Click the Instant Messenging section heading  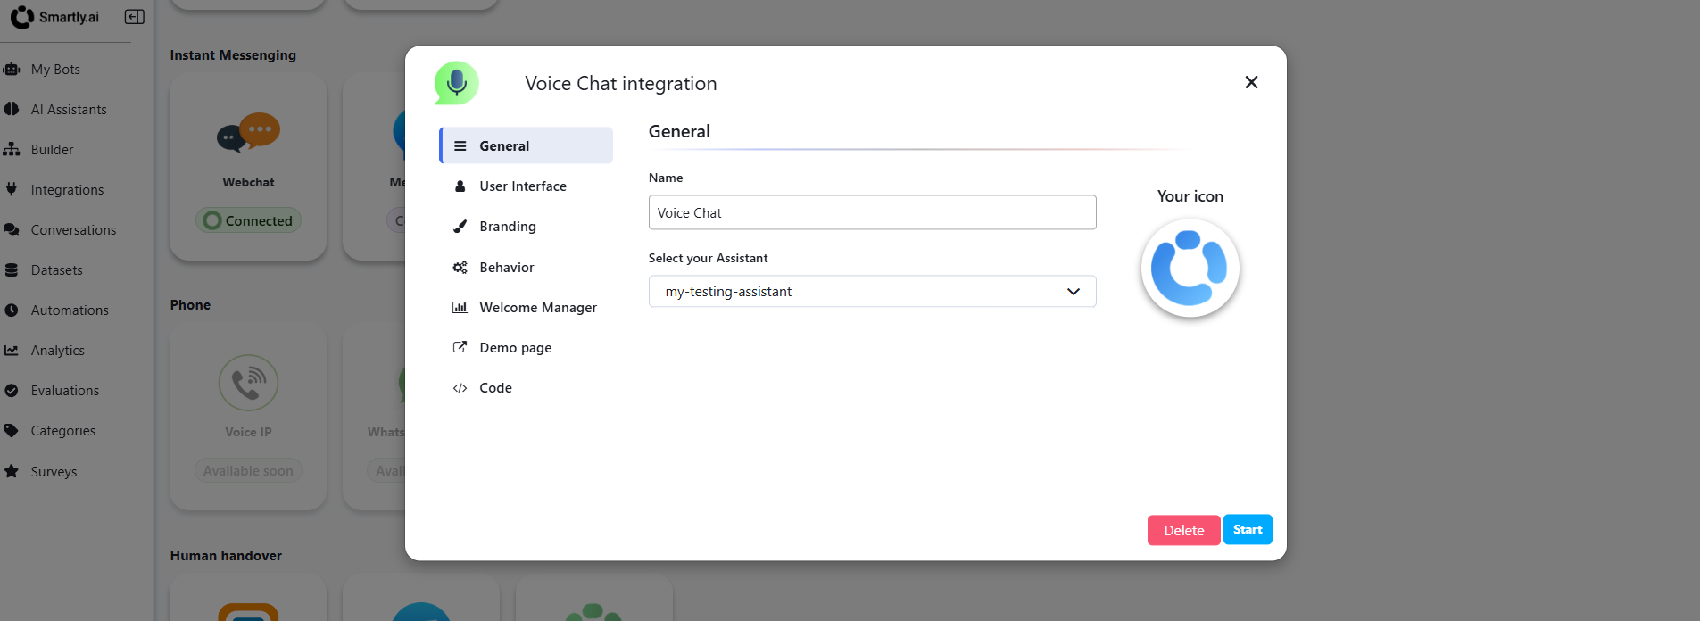click(233, 54)
